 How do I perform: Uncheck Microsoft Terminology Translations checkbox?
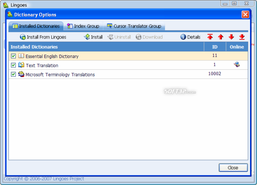coord(13,74)
